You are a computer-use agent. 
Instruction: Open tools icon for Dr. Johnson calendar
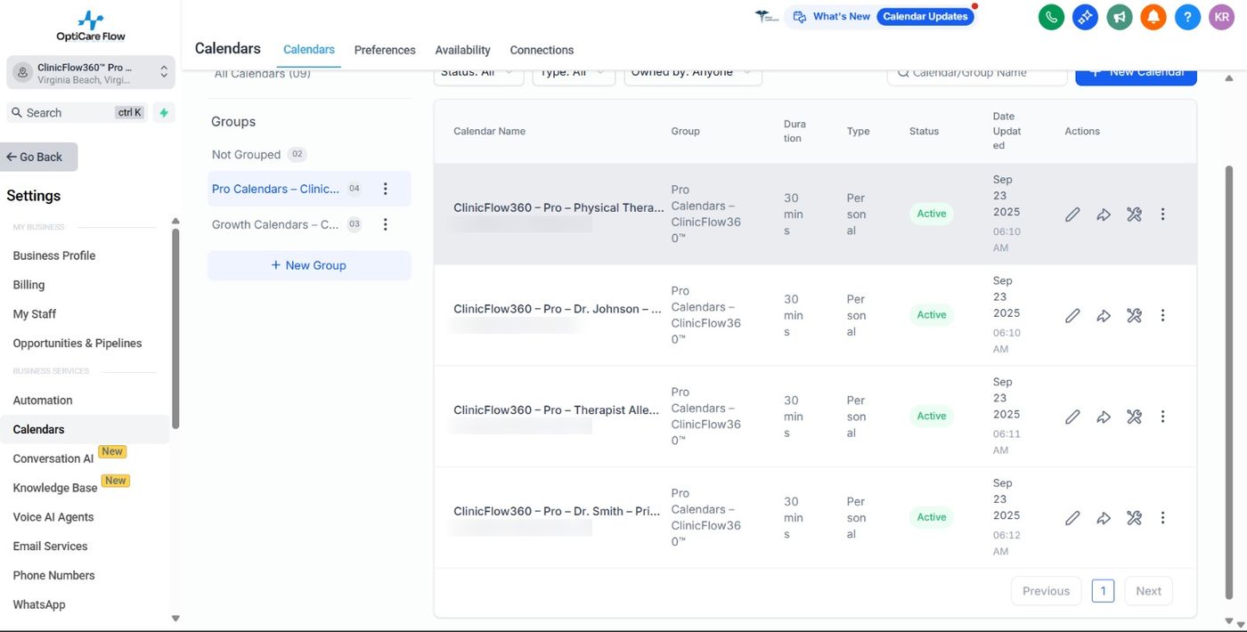tap(1134, 315)
